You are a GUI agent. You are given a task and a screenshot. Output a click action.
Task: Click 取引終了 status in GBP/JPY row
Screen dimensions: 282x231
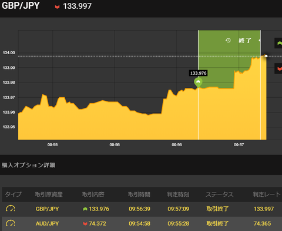pyautogui.click(x=217, y=209)
